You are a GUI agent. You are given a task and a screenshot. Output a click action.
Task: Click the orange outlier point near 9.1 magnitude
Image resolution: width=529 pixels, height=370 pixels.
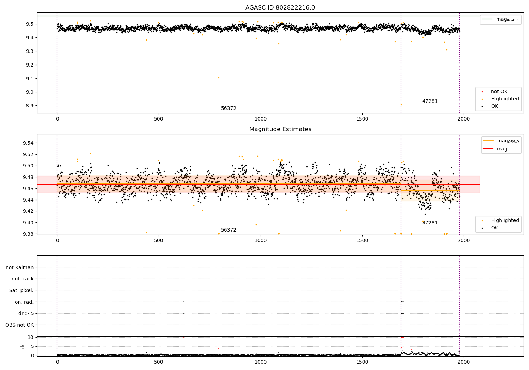click(x=219, y=78)
